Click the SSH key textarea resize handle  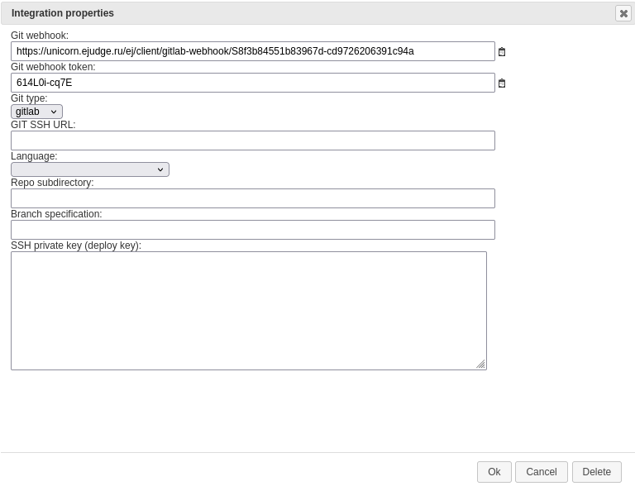pyautogui.click(x=480, y=365)
